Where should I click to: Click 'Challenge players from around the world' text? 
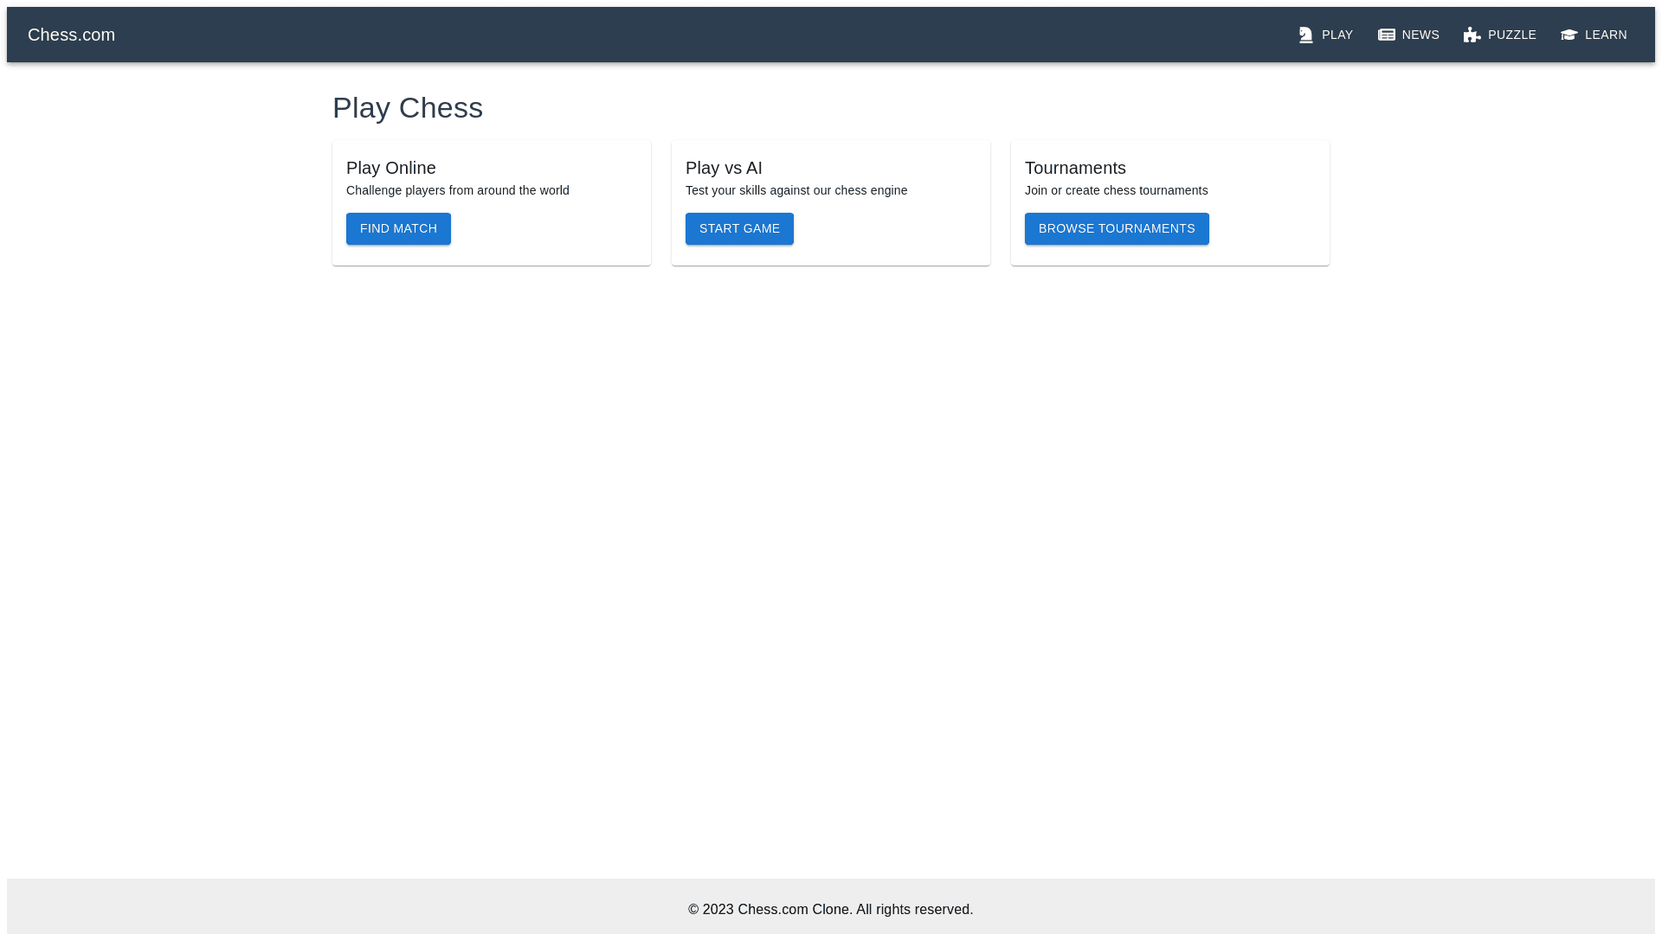(x=458, y=190)
